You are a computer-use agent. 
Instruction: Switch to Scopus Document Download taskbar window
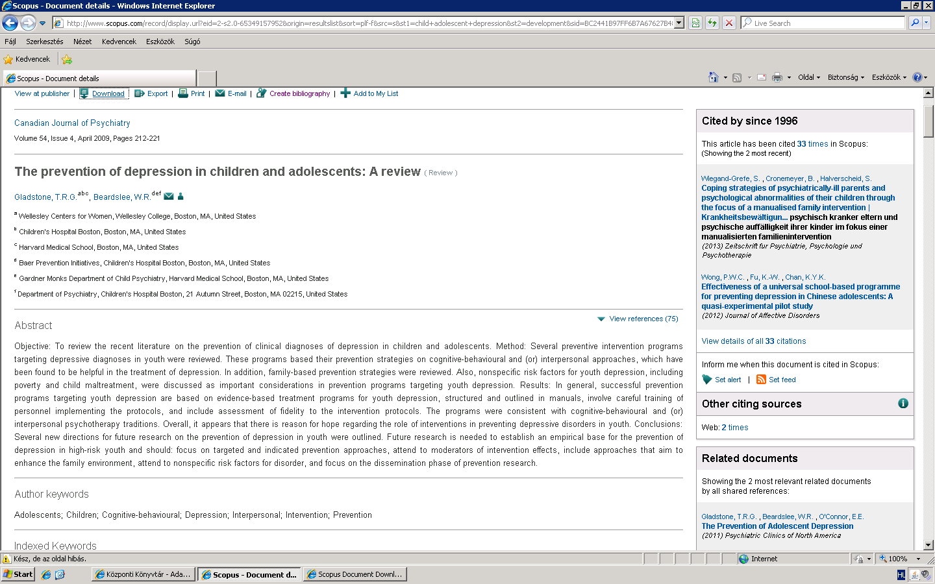tap(355, 574)
